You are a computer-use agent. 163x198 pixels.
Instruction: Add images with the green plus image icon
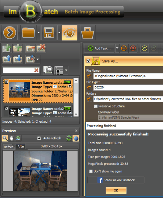[7, 48]
